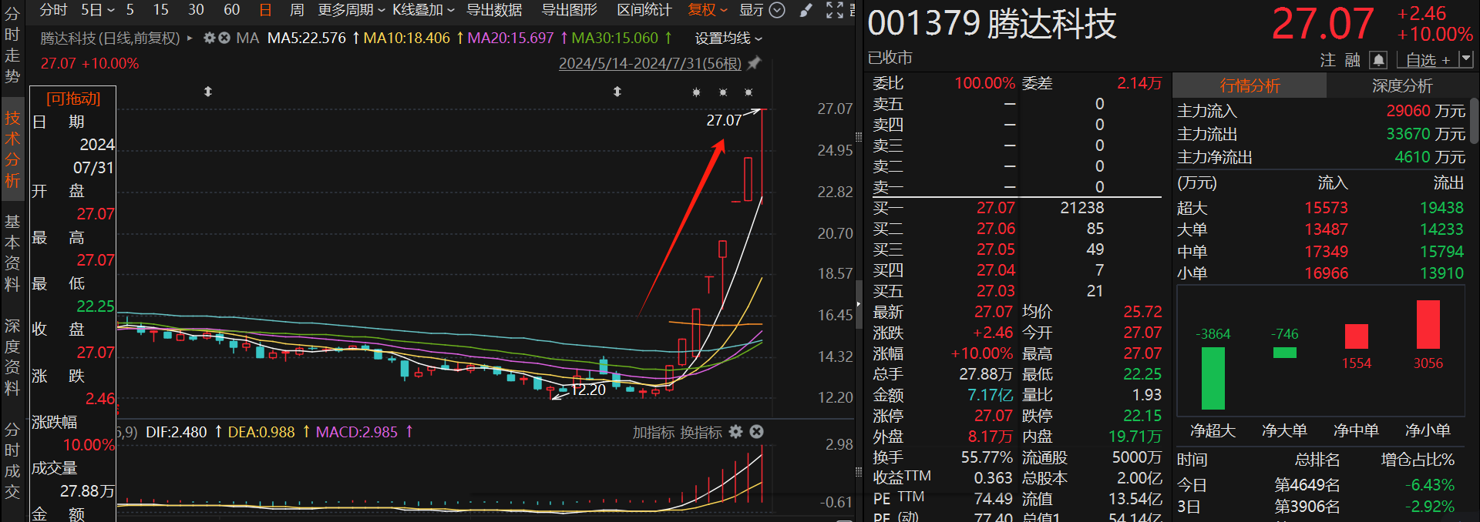Screen dimensions: 1480x522
Task: Click the 注 note marker
Action: point(1327,60)
